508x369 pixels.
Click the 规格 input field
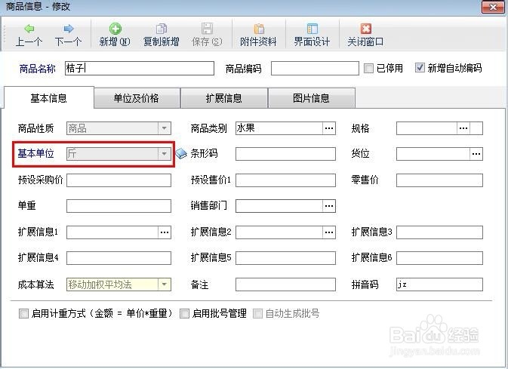click(426, 128)
